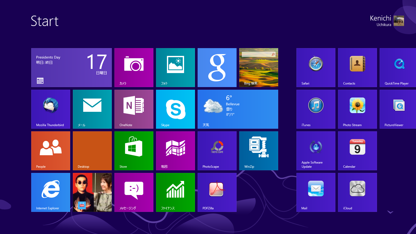Viewport: 416px width, 234px height.
Task: Open the Bing 検索 tile
Action: coord(259,68)
